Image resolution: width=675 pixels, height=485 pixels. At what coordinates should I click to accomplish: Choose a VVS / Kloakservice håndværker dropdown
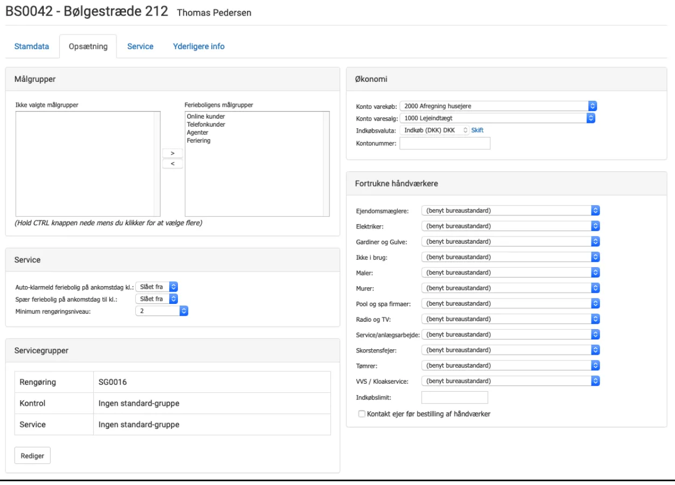click(510, 382)
